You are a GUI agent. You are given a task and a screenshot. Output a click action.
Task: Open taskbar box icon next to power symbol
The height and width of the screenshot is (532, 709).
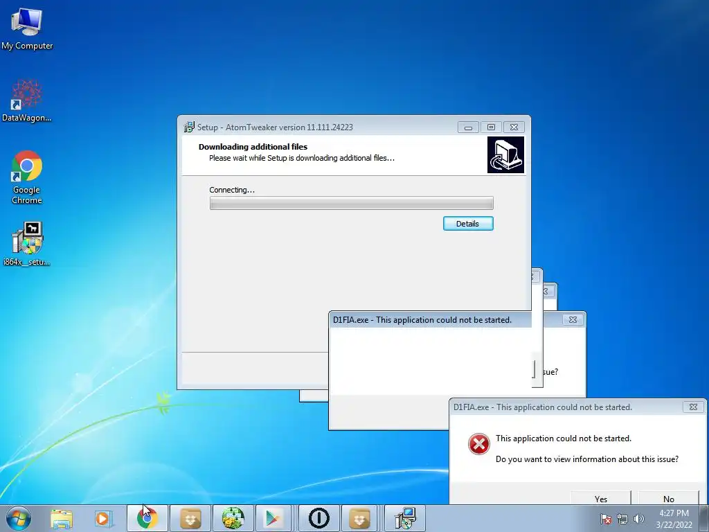click(359, 518)
